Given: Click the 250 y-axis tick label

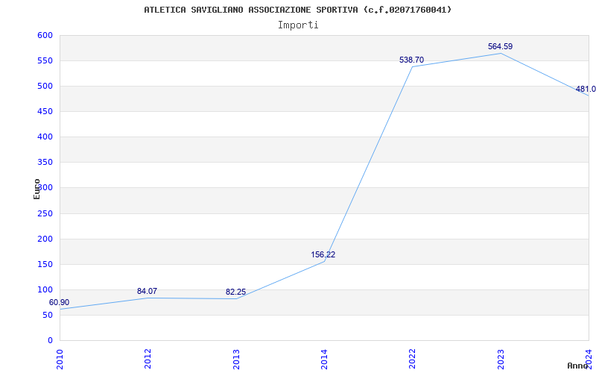Looking at the screenshot, I should [45, 213].
